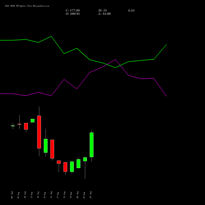The image size is (205, 205).
Task: Click the 07 Aug date label
Action: pyautogui.click(x=18, y=195)
